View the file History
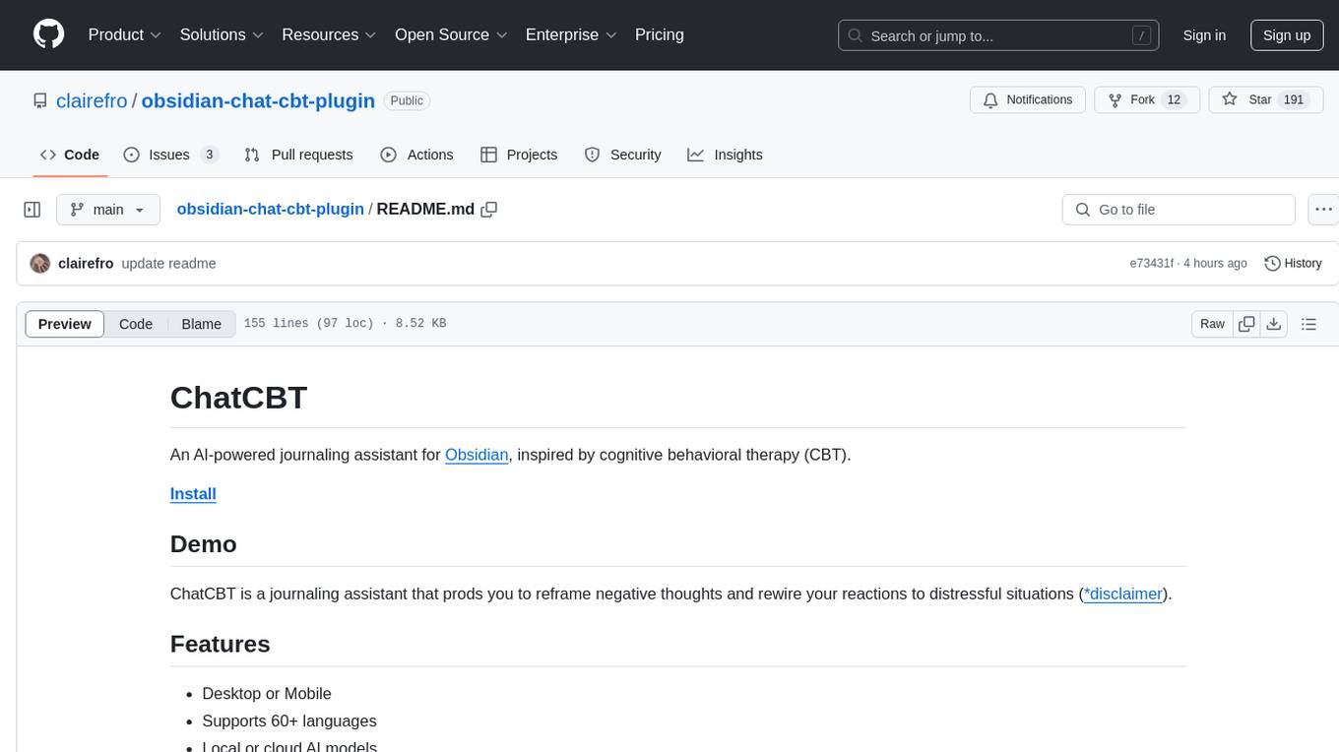The width and height of the screenshot is (1339, 752). [x=1293, y=264]
